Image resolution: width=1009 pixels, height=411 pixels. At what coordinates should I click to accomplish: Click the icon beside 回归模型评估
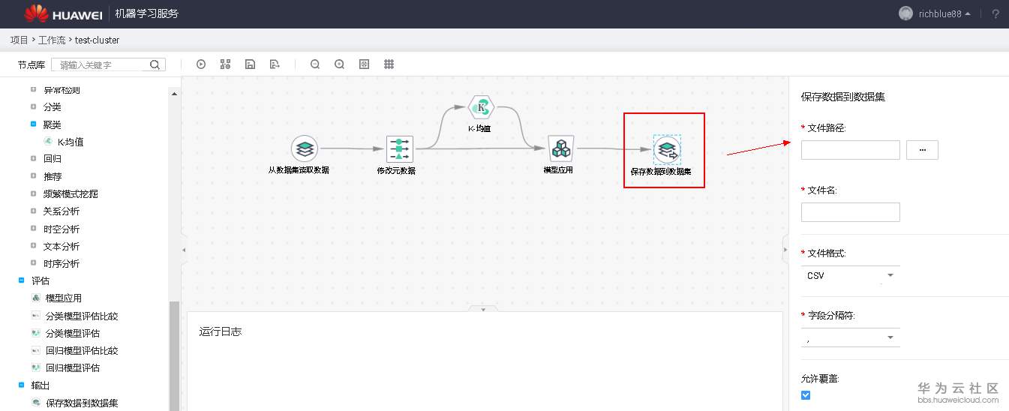pyautogui.click(x=35, y=367)
